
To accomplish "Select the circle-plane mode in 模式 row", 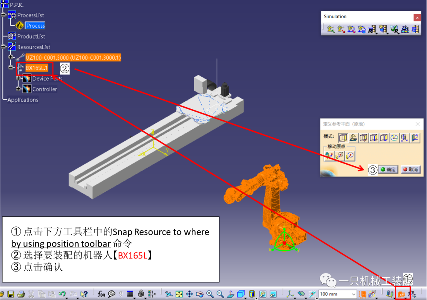I will 394,138.
